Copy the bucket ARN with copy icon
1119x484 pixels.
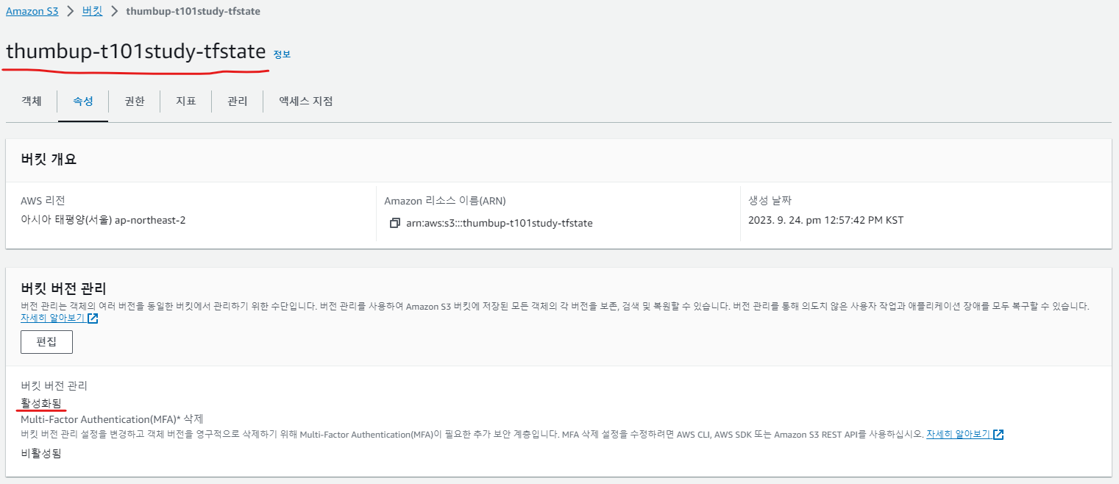(x=395, y=223)
